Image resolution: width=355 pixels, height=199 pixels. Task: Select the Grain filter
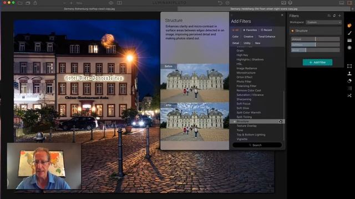[240, 50]
